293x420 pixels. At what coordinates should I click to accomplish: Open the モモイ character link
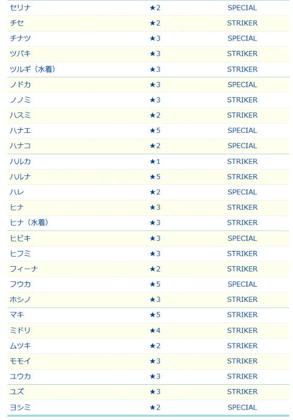20,361
